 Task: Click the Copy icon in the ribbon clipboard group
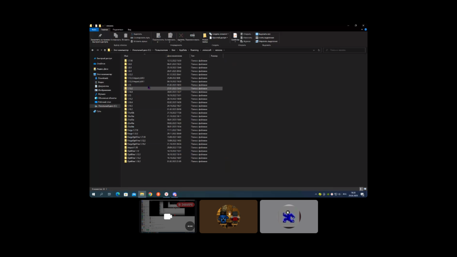click(116, 36)
